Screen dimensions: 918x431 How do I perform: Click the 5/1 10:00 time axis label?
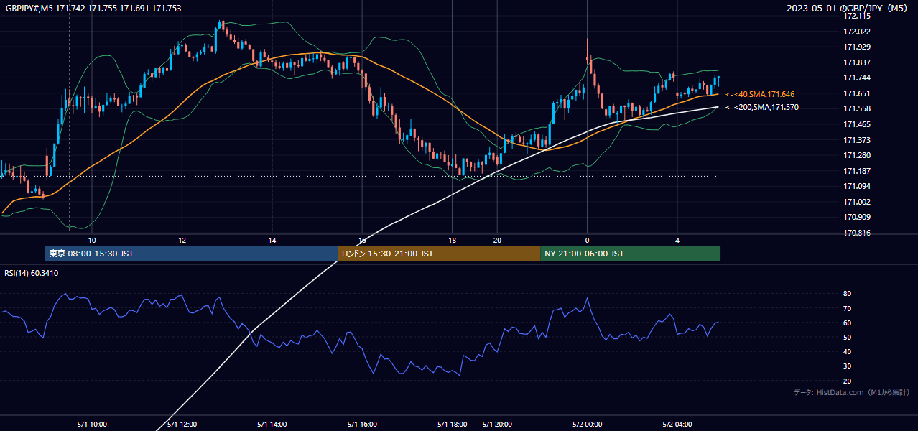pos(92,424)
